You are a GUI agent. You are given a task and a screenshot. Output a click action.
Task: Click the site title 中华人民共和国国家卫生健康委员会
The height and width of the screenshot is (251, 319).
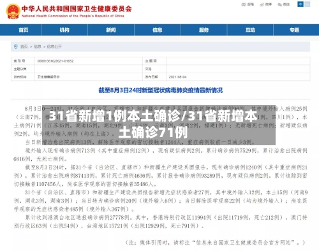77,9
